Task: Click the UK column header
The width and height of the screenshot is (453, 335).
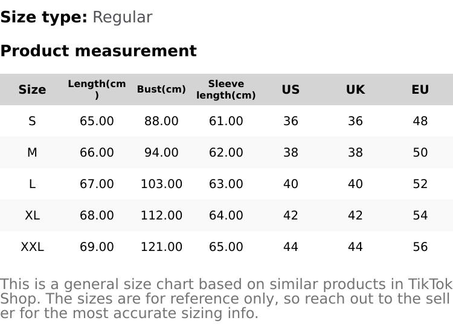Action: (x=355, y=89)
